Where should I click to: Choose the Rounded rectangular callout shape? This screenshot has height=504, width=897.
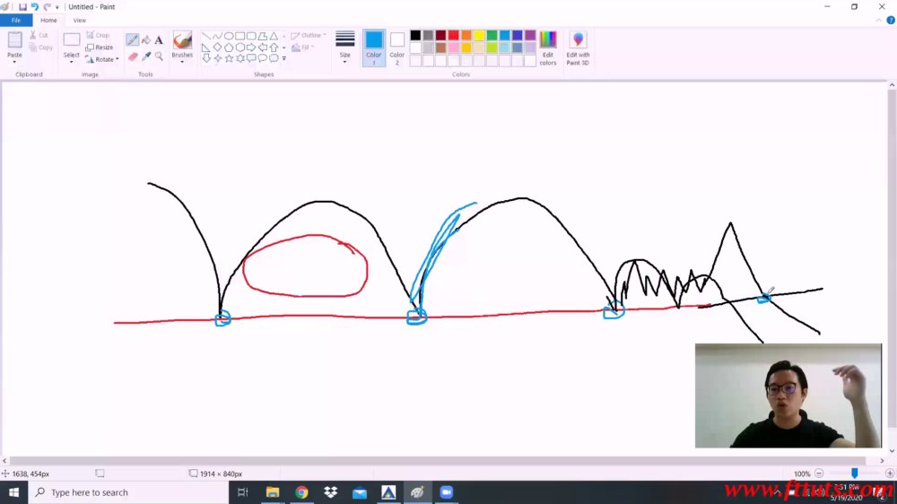point(251,58)
